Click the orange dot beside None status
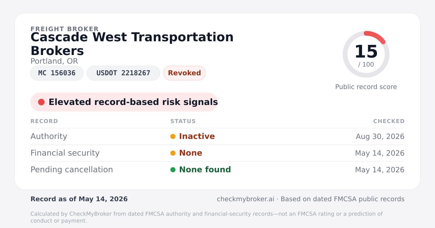 pos(173,153)
